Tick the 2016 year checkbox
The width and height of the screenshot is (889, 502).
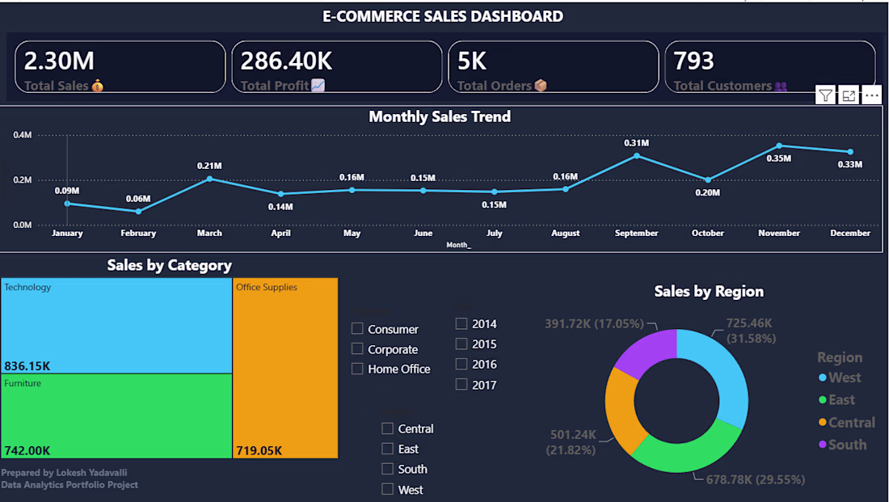461,364
